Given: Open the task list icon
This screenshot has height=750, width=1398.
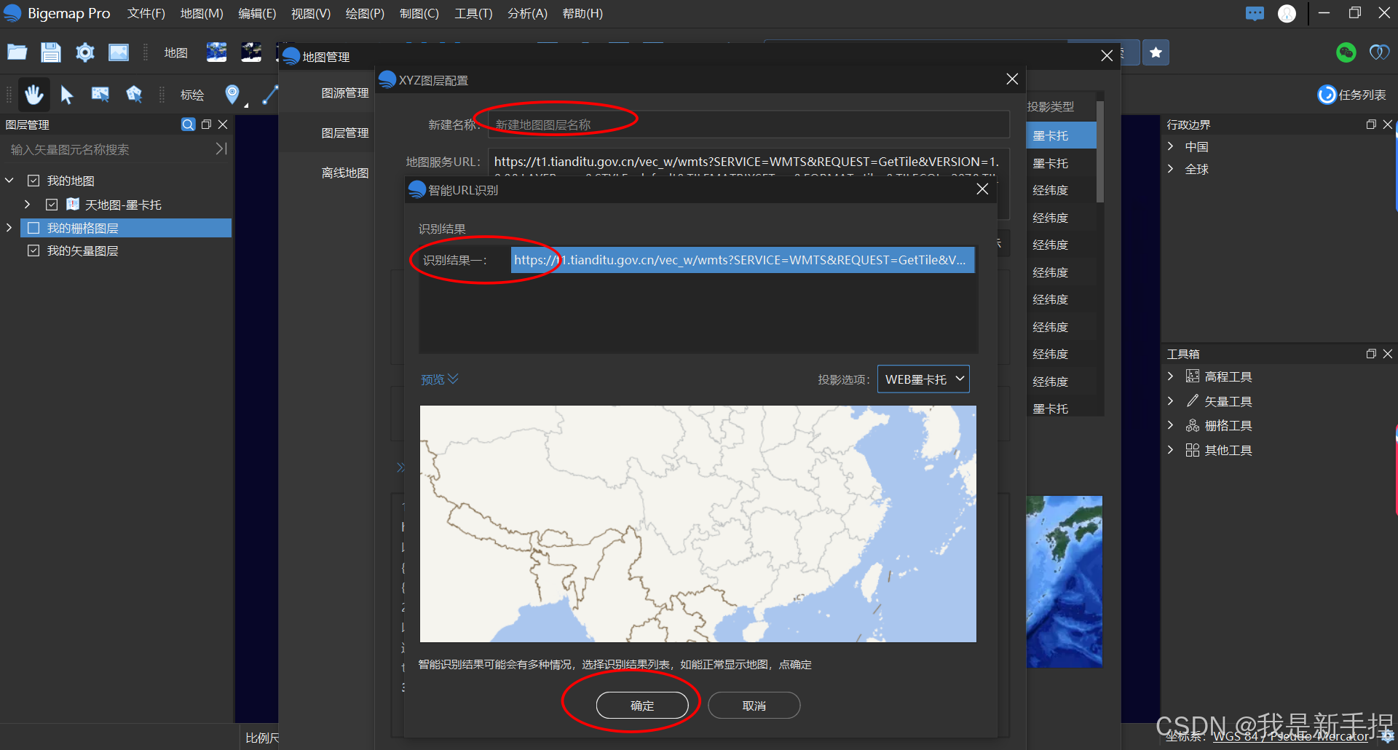Looking at the screenshot, I should coord(1327,95).
